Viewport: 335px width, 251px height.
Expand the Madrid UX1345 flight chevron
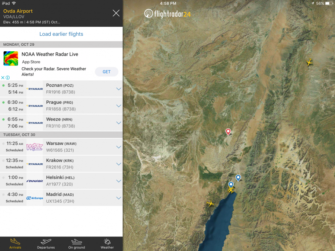point(119,198)
